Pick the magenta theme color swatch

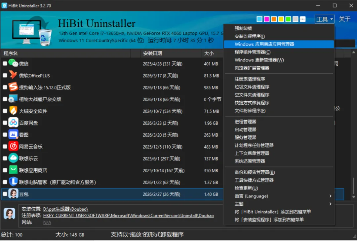tap(267, 19)
